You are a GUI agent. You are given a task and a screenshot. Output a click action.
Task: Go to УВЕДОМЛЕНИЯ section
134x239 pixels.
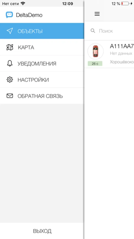(42, 63)
